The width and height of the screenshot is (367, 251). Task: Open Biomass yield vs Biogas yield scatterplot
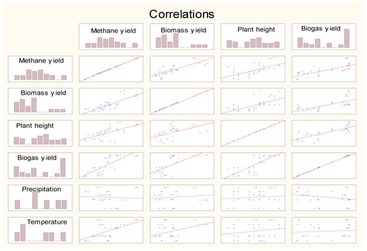coord(324,101)
